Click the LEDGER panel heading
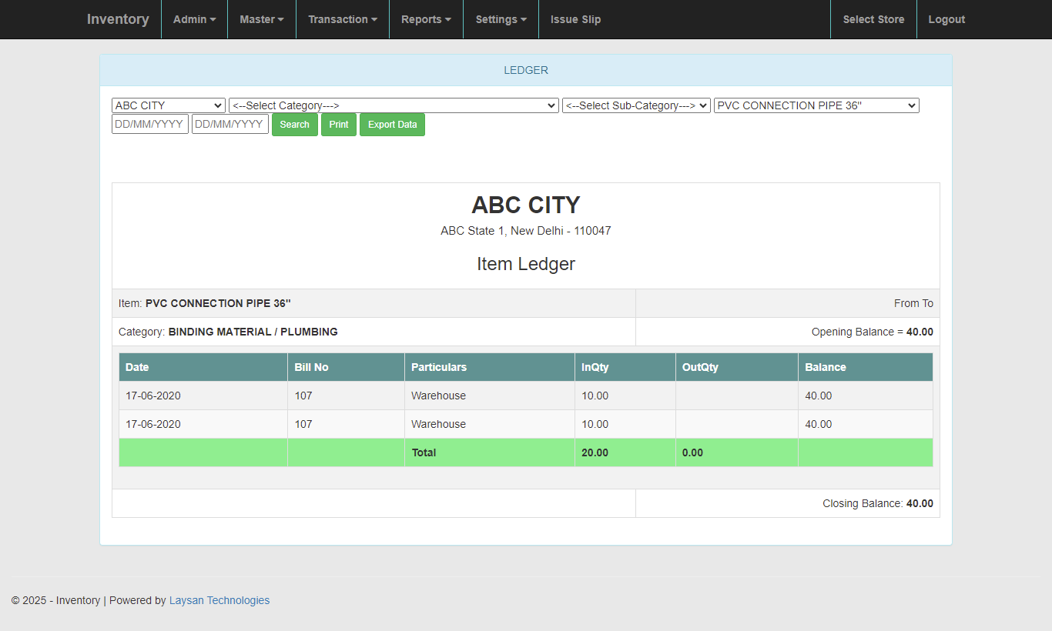 526,70
